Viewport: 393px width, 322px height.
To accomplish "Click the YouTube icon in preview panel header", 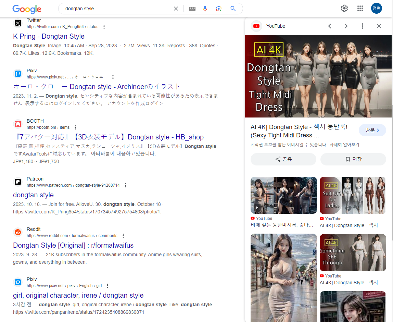I will [x=256, y=26].
